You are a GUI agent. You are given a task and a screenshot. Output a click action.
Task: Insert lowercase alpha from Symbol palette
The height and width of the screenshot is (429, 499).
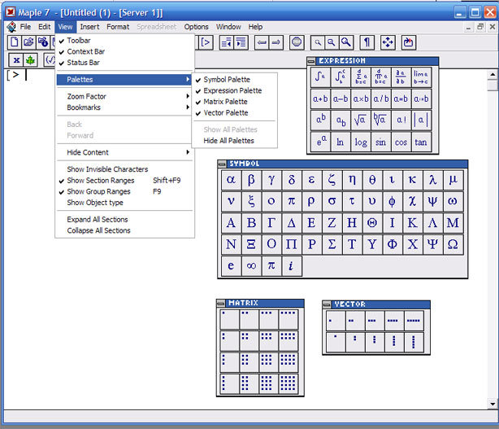pos(231,180)
